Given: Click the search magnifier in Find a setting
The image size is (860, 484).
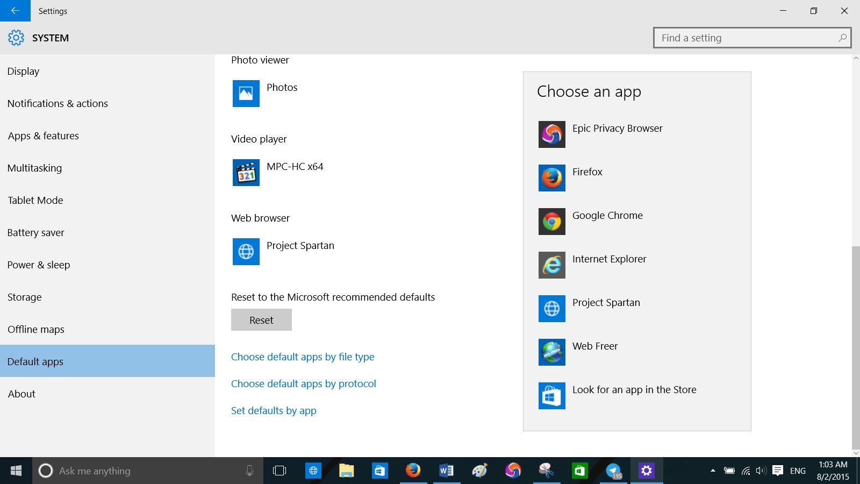Looking at the screenshot, I should (842, 38).
